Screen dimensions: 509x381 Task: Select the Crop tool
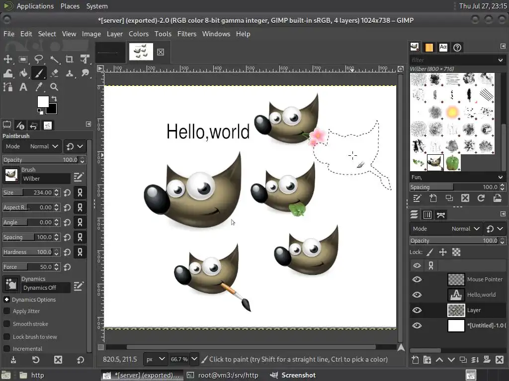click(x=70, y=60)
